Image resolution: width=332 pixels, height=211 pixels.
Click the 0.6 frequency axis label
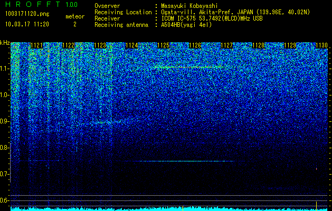click(4, 200)
